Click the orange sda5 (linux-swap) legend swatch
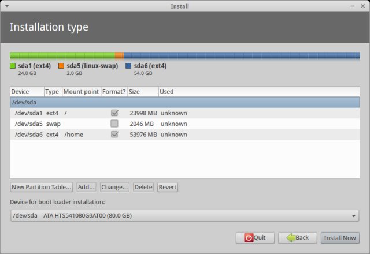The height and width of the screenshot is (254, 370). coord(61,66)
